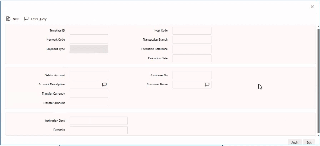320x146 pixels.
Task: Select the Debtor Account input box
Action: tap(89, 75)
